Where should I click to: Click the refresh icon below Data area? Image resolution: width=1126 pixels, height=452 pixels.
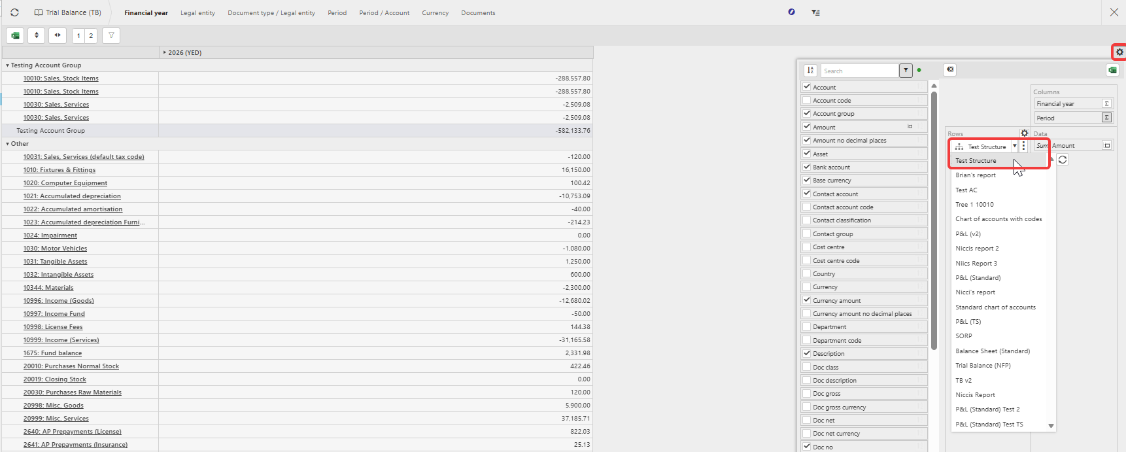coord(1063,160)
